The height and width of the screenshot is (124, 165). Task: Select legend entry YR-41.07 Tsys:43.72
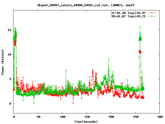click(128, 16)
